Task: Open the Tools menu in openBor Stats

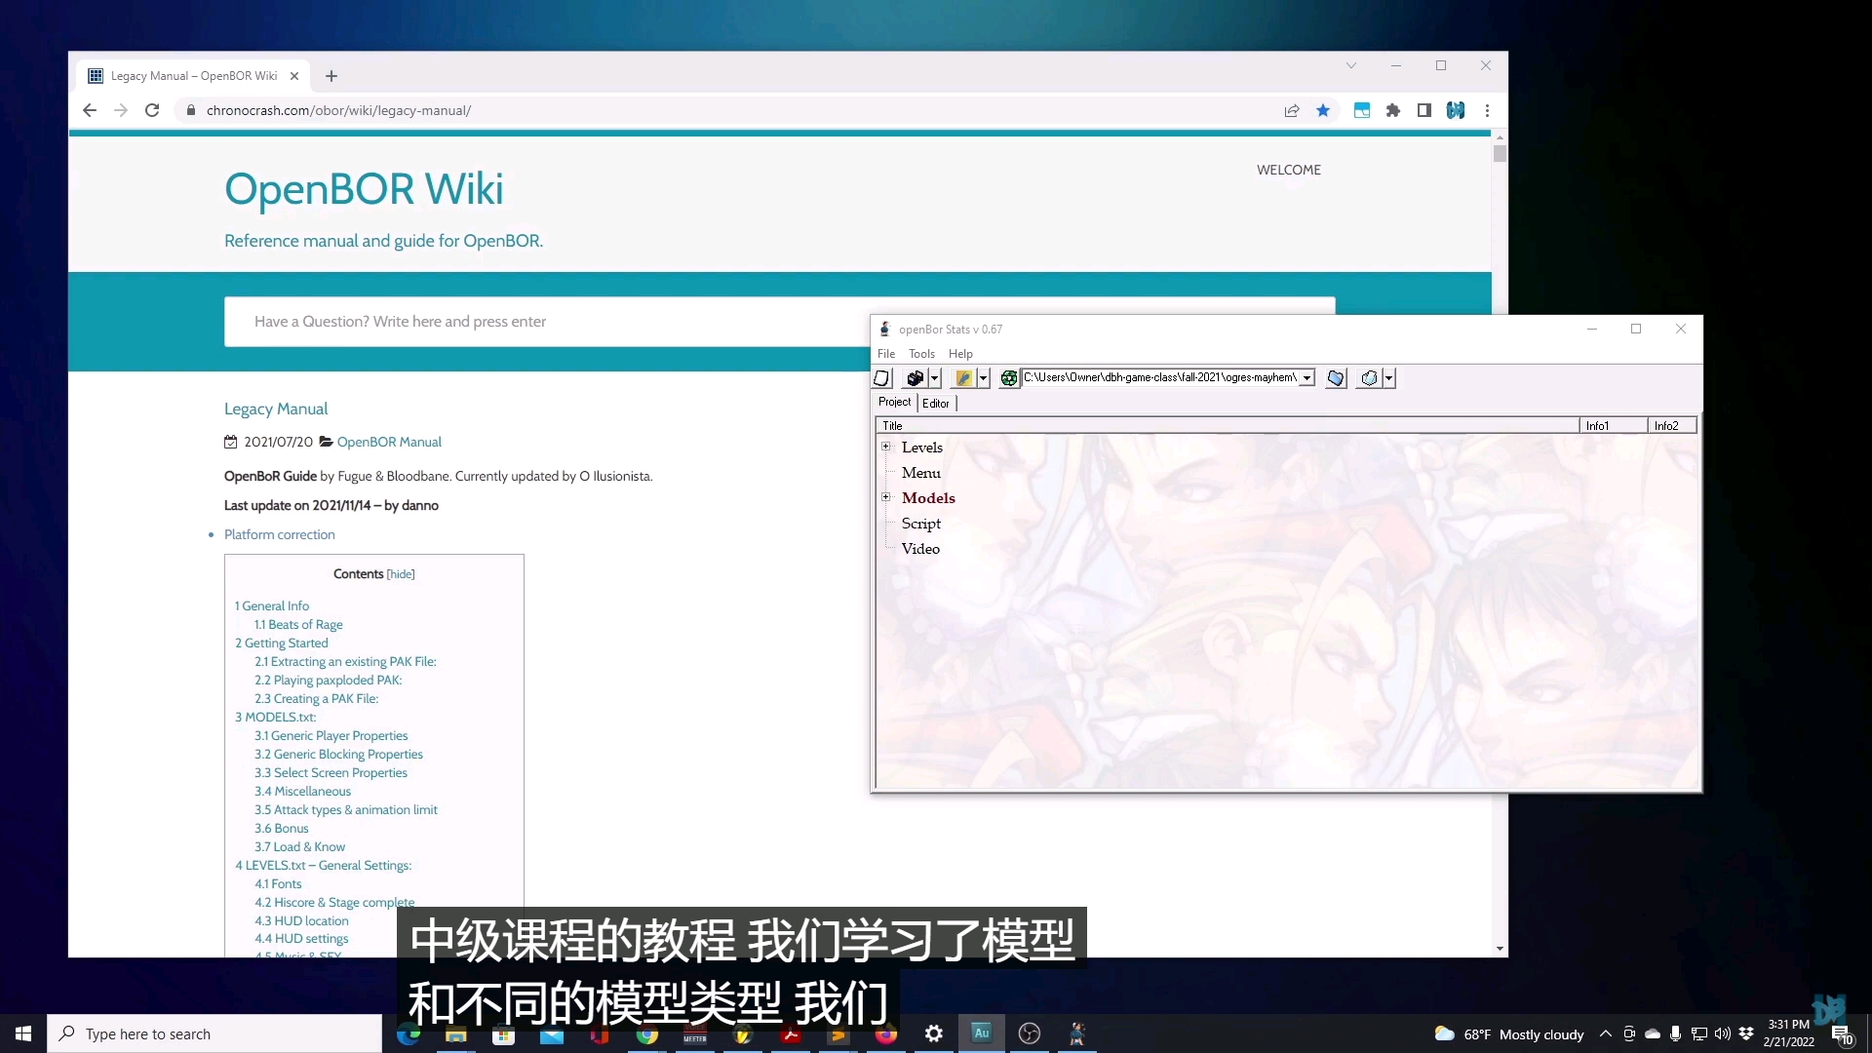Action: [921, 354]
